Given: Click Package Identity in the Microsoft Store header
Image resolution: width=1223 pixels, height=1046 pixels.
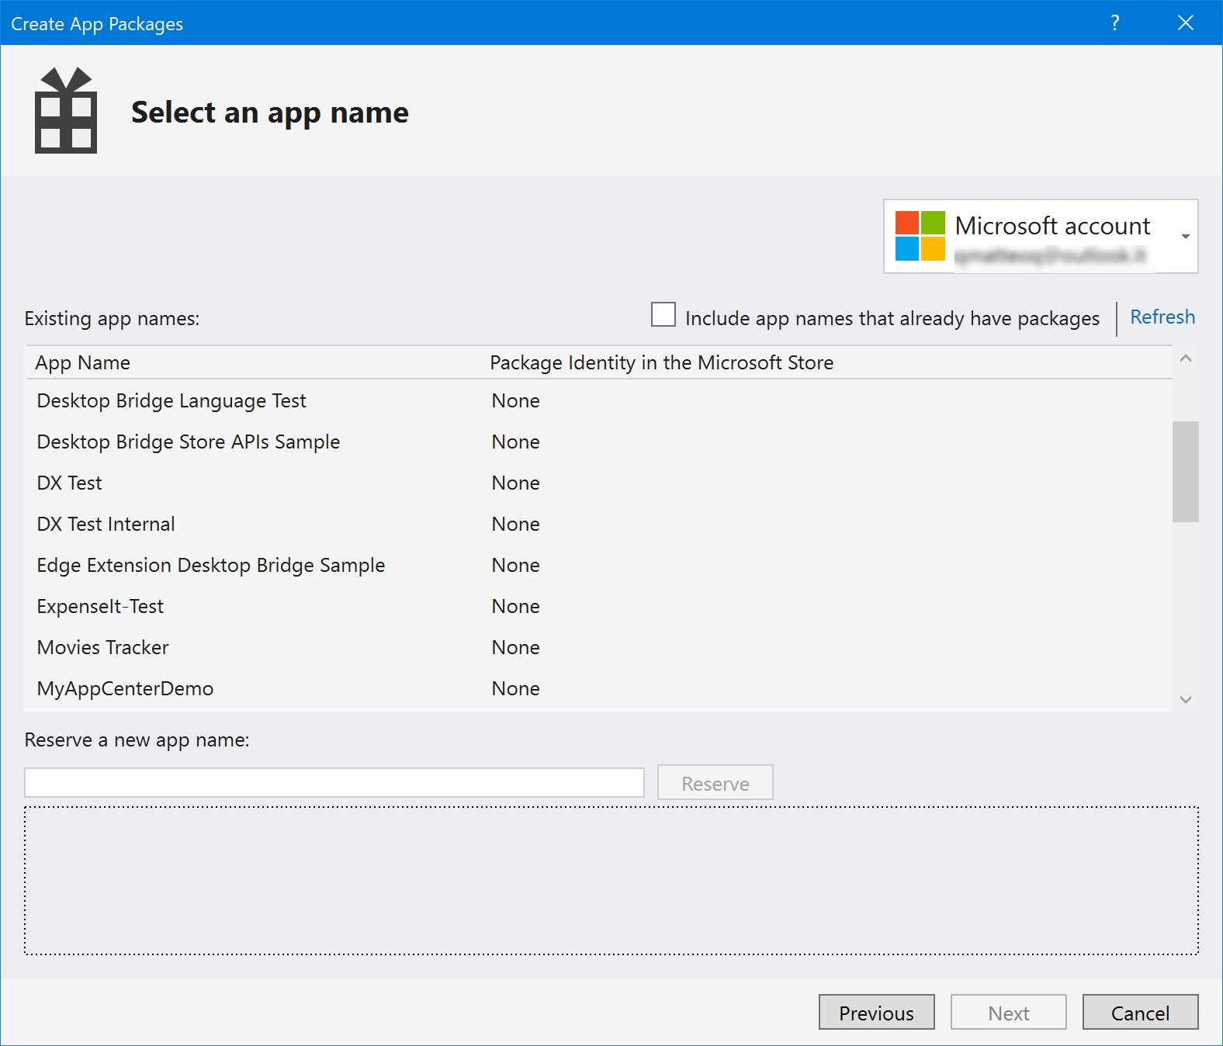Looking at the screenshot, I should [661, 362].
